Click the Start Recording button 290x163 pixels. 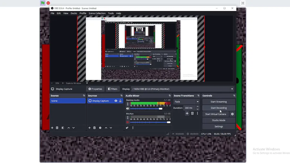click(218, 108)
